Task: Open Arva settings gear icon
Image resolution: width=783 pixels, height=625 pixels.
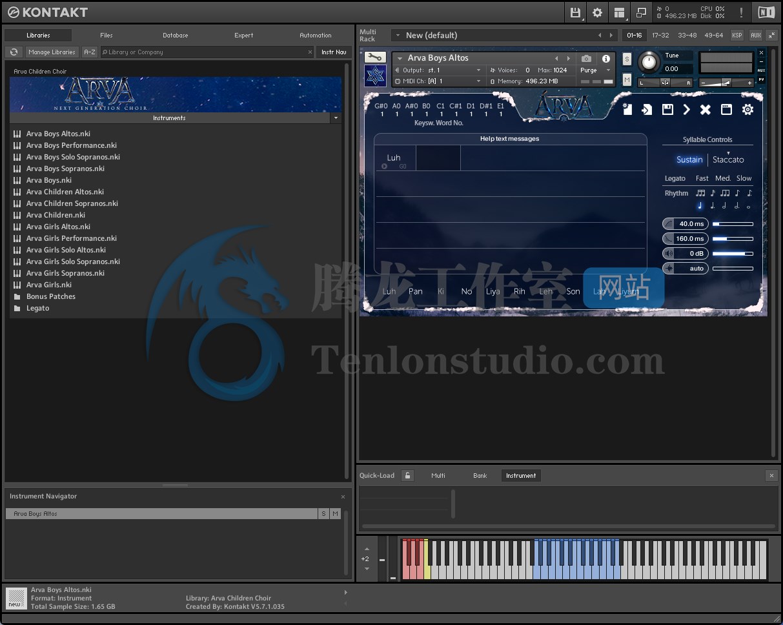Action: coord(747,110)
